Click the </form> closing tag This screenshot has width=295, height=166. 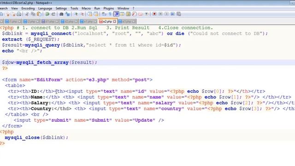tap(12, 126)
